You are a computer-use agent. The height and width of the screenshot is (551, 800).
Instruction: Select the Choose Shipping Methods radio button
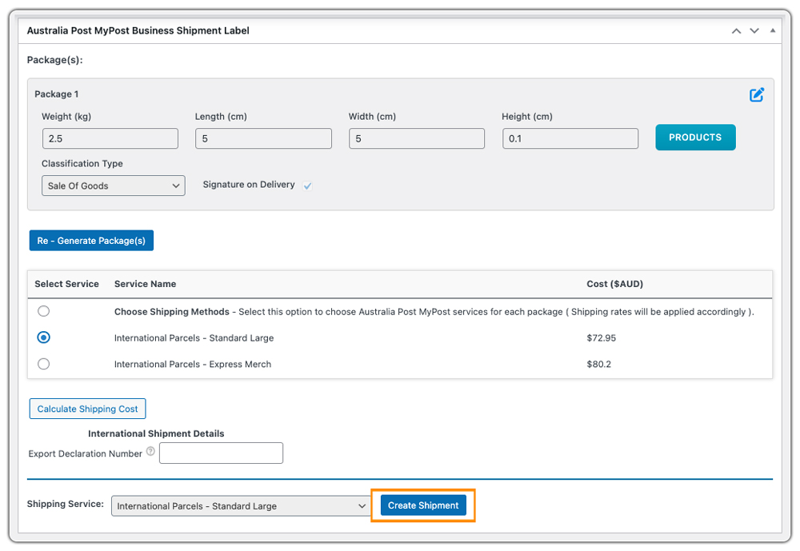coord(44,311)
